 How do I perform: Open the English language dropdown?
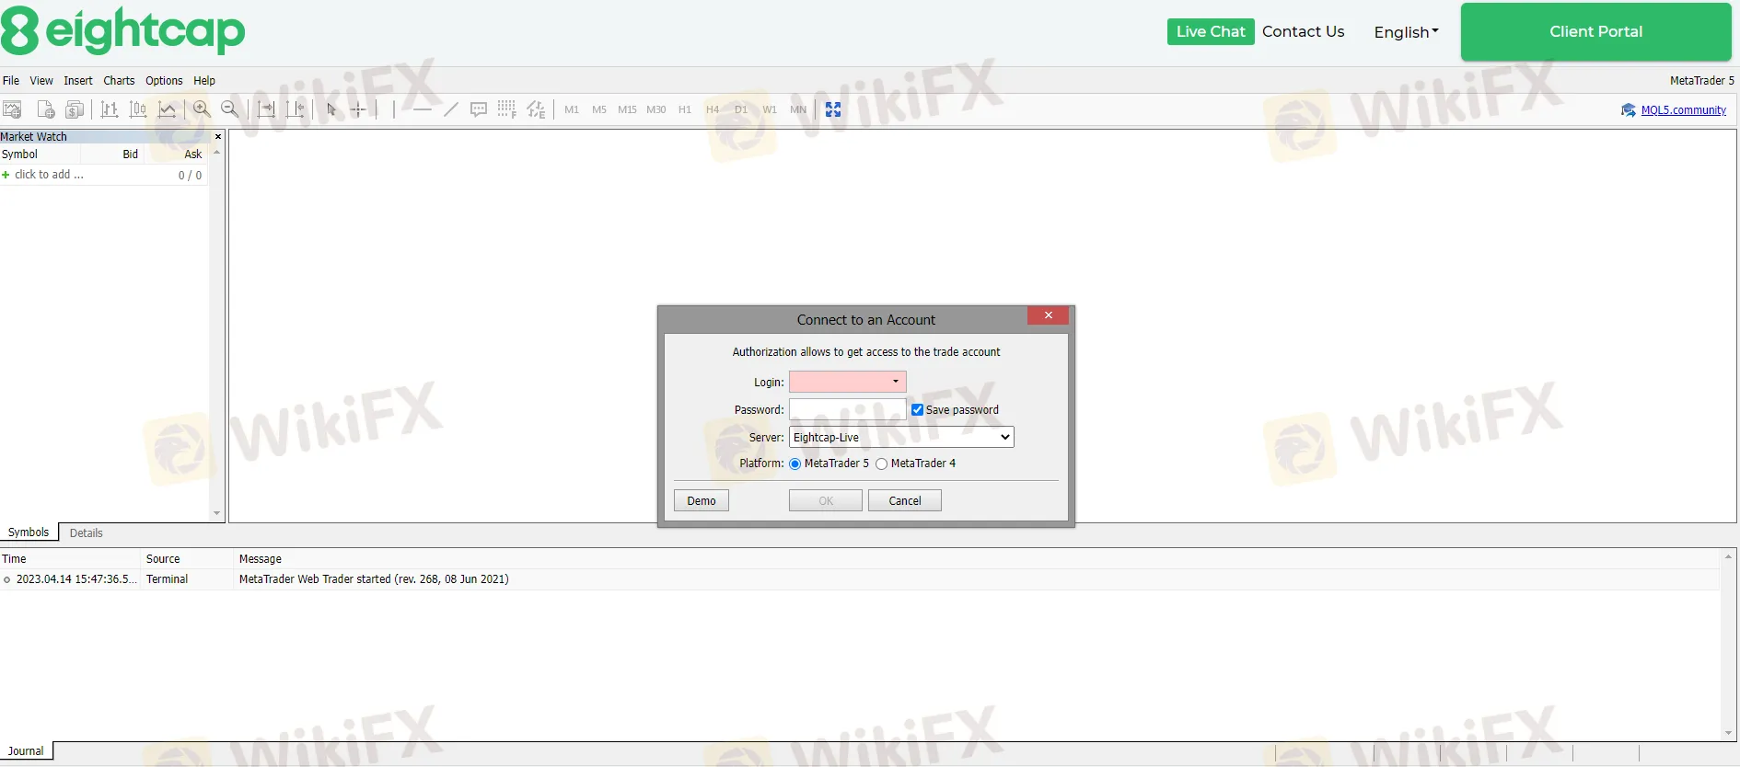point(1406,32)
